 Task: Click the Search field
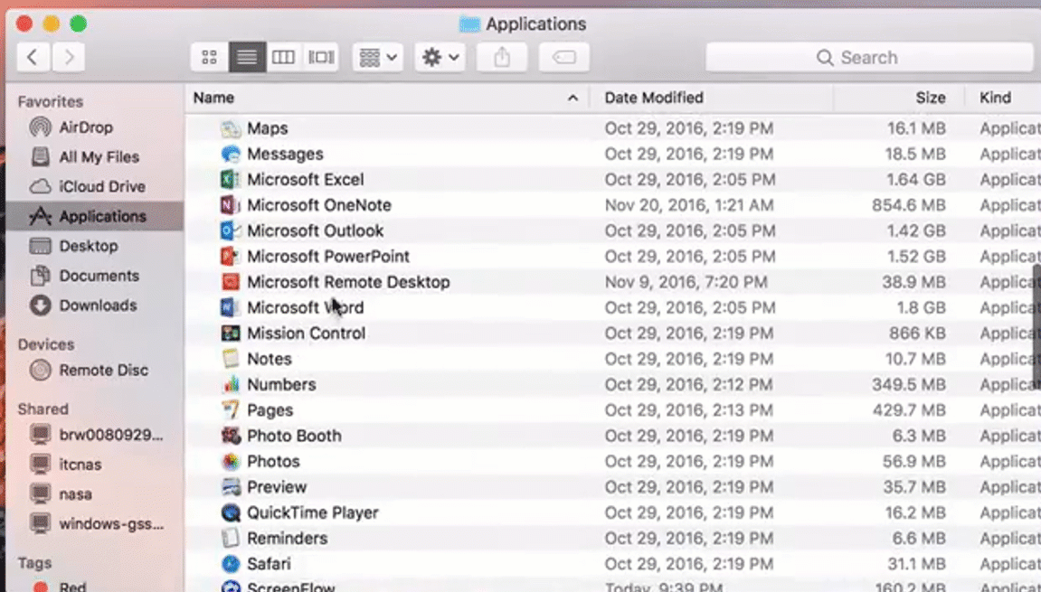(x=869, y=58)
